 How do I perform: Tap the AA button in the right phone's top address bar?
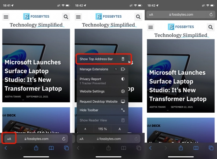(x=151, y=14)
